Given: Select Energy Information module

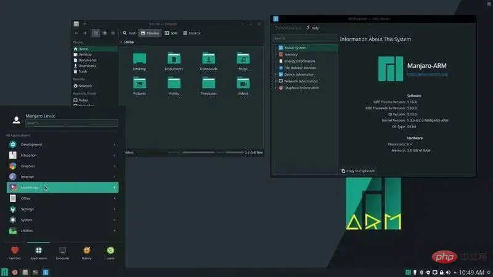Looking at the screenshot, I should (305, 61).
